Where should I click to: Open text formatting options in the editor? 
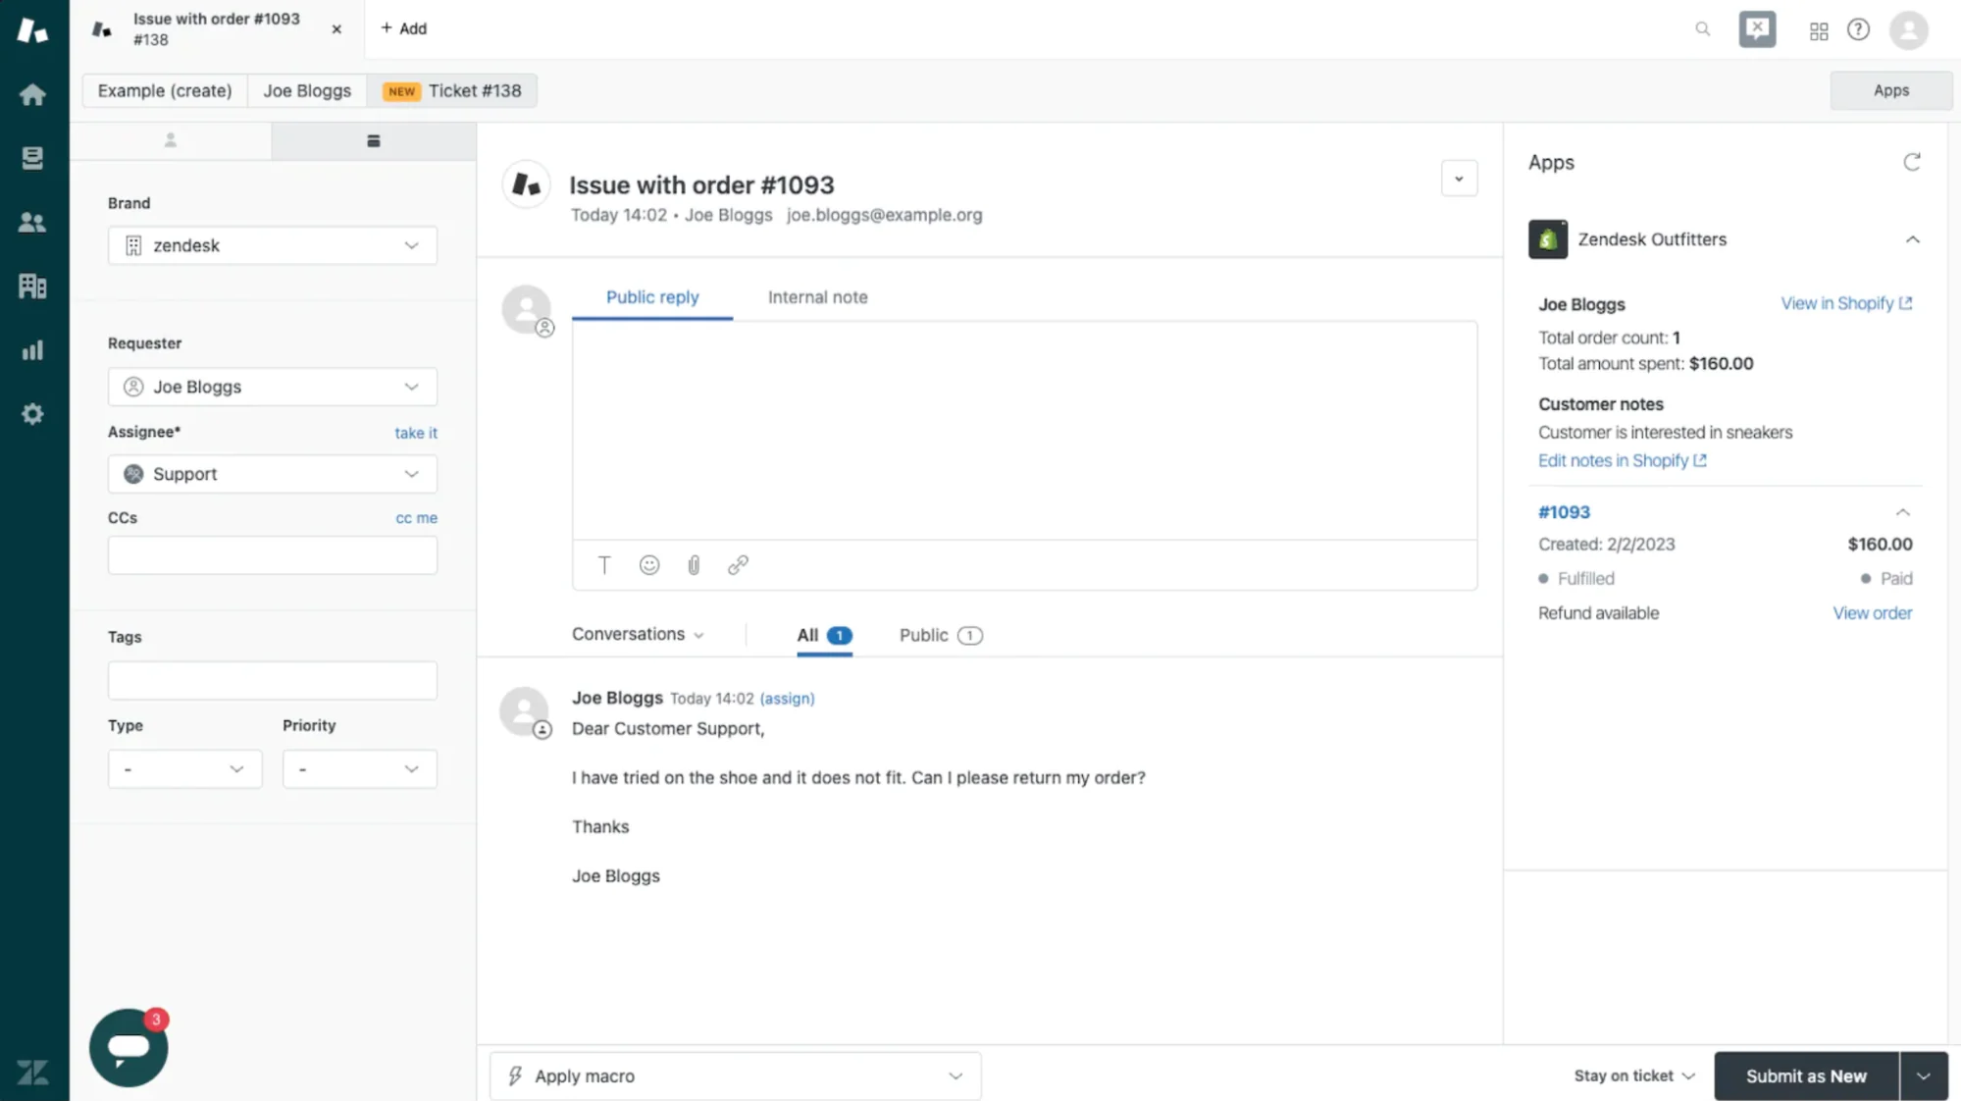coord(603,564)
